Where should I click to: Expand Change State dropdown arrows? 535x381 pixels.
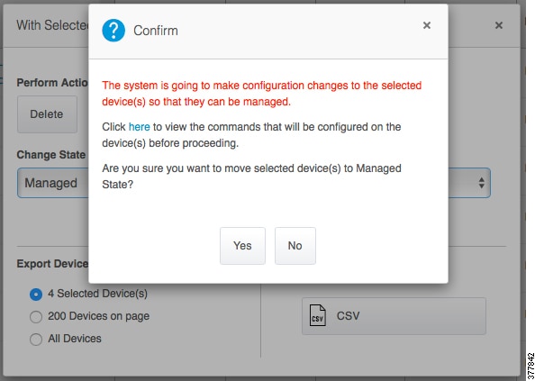482,183
